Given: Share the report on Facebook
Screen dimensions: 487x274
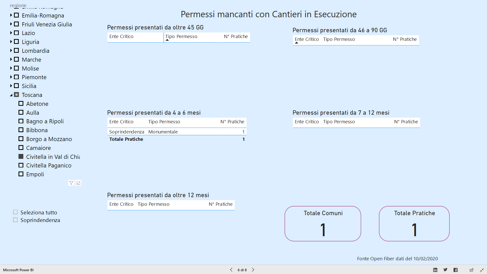Looking at the screenshot, I should coord(456,270).
